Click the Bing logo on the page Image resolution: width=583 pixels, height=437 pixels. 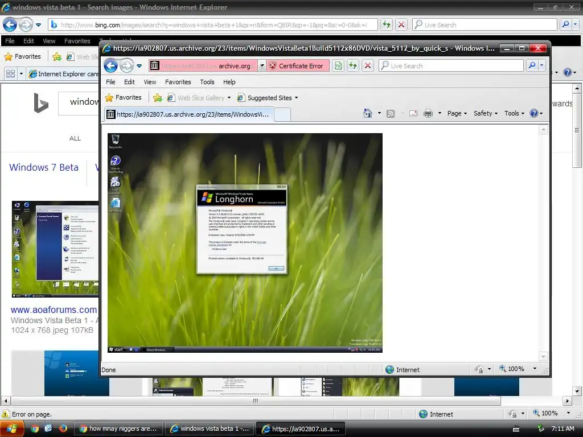tap(41, 103)
